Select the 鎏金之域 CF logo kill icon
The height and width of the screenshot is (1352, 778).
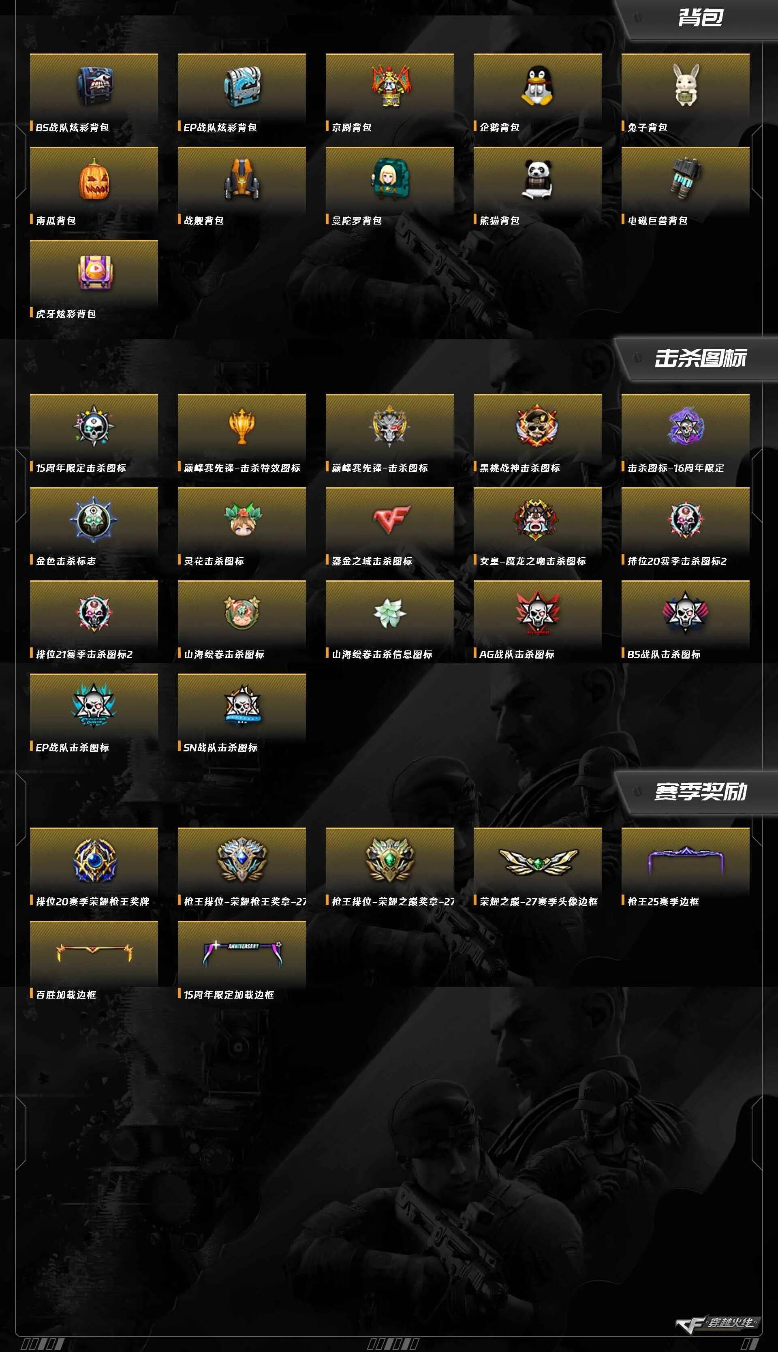click(391, 520)
